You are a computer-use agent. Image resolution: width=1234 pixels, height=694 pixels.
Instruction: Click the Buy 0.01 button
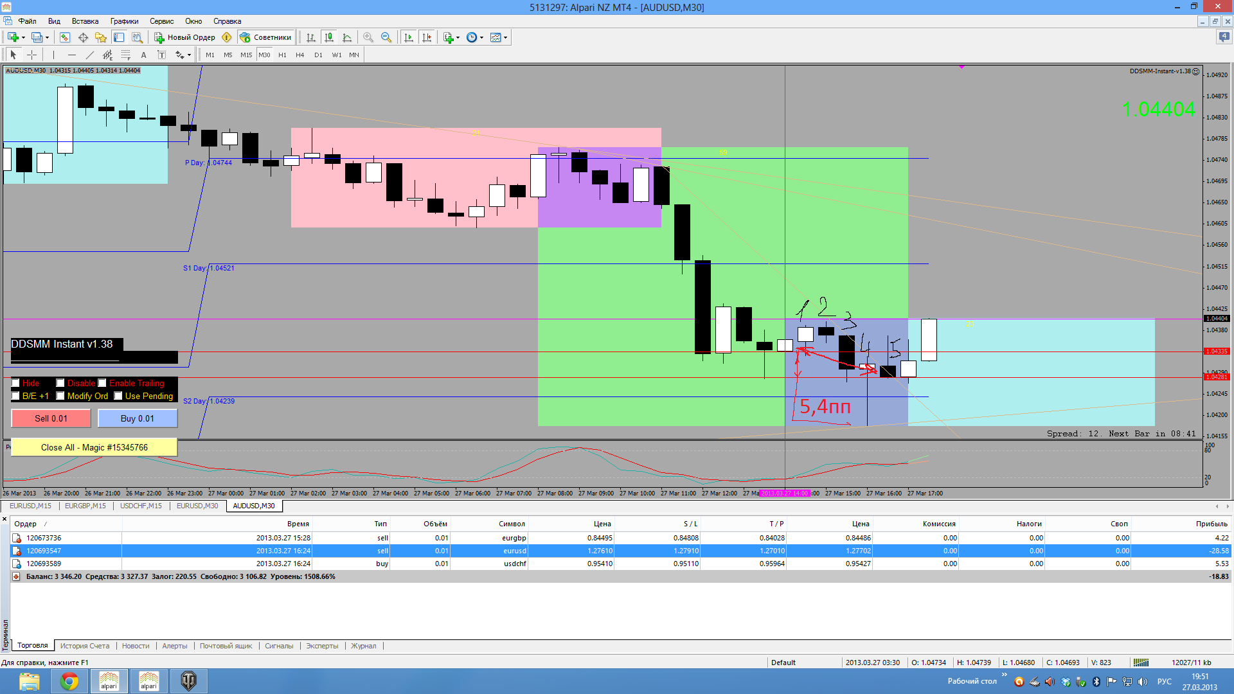pos(138,418)
